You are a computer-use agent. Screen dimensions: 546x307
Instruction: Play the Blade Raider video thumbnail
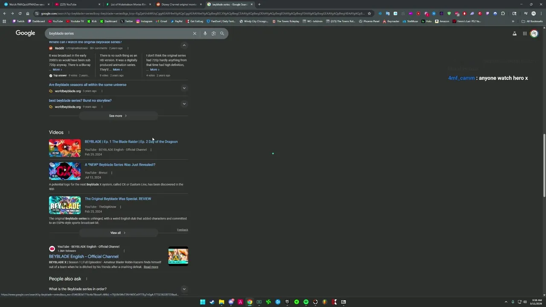pos(65,148)
